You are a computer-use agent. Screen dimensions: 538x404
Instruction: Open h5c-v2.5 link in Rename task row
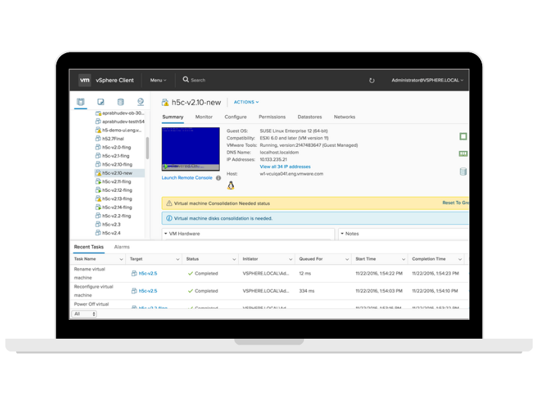pos(148,273)
